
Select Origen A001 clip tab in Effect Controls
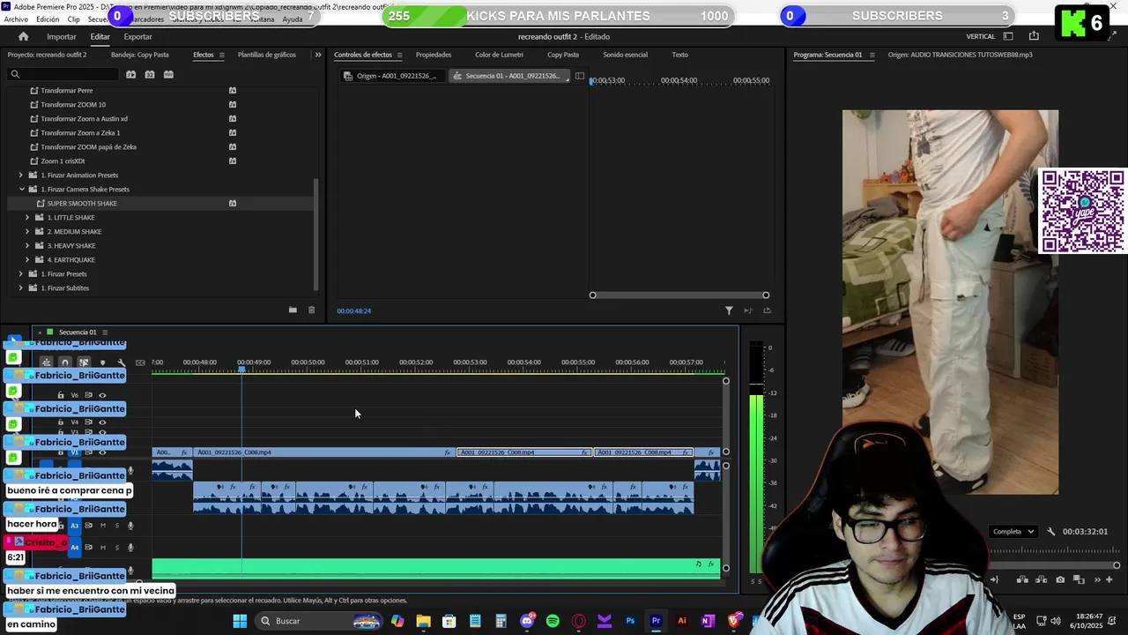pyautogui.click(x=391, y=76)
